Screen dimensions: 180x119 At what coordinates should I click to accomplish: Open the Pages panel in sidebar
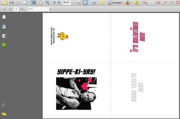click(x=4, y=17)
